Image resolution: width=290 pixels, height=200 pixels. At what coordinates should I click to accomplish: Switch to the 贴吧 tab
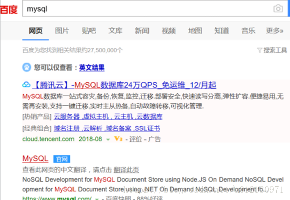[89, 31]
